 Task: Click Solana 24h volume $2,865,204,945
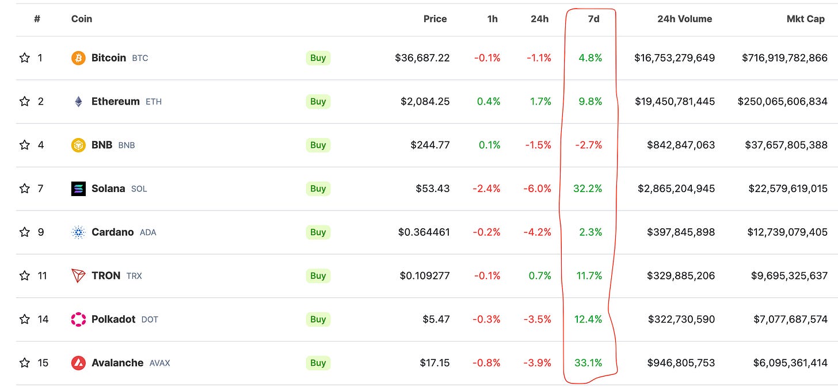677,189
